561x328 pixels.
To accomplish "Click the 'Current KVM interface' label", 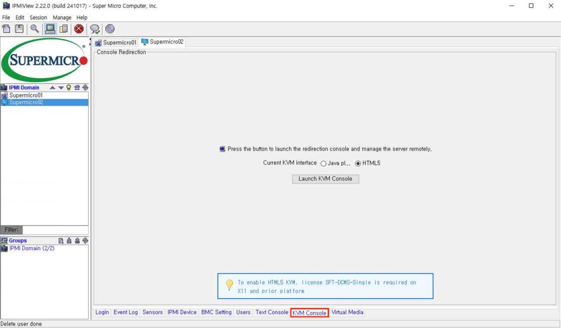I will (x=290, y=163).
